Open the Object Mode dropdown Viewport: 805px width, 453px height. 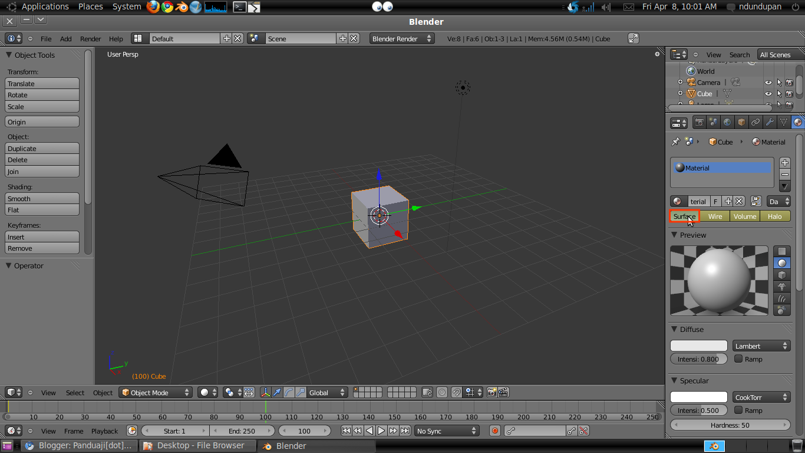tap(156, 392)
